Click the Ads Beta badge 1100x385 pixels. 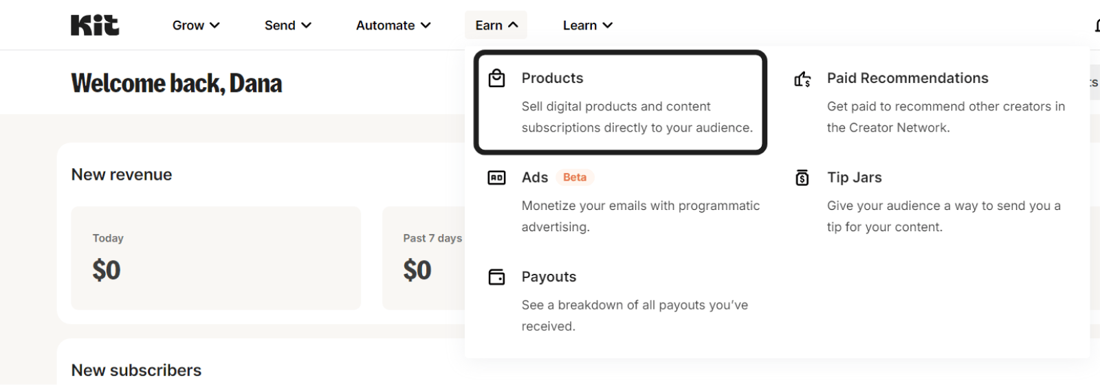coord(574,178)
